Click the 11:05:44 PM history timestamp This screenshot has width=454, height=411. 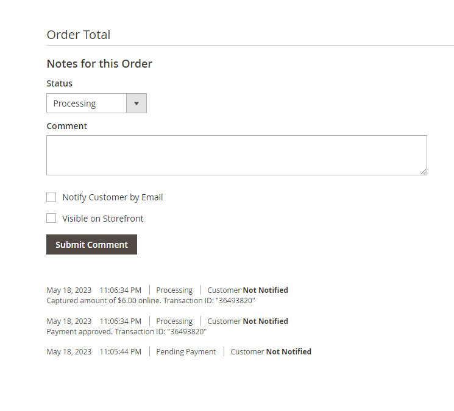pos(120,352)
